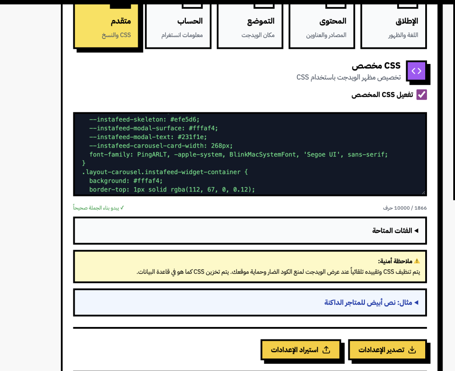
Task: Click the --instafeed-modal-text: #231f1e line
Action: coord(148,137)
